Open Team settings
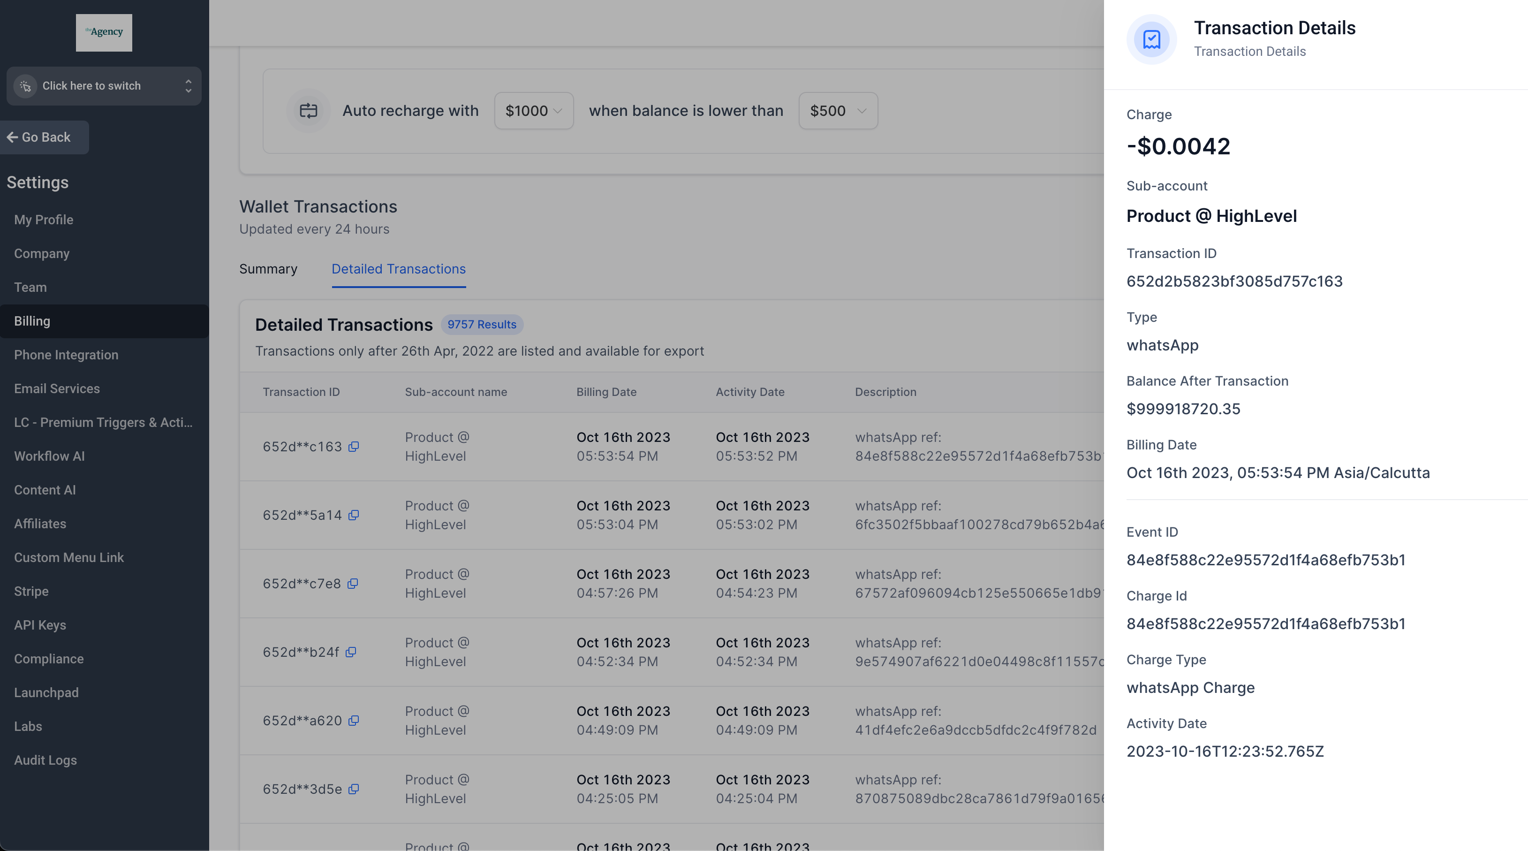 click(30, 287)
